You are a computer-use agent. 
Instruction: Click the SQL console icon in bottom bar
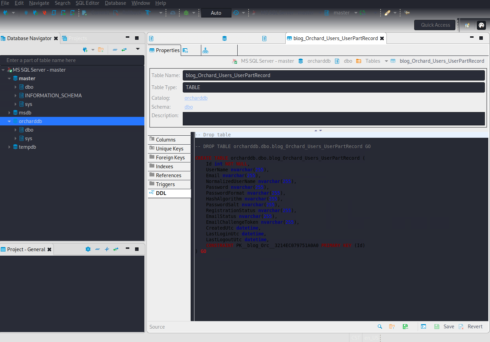(x=423, y=327)
